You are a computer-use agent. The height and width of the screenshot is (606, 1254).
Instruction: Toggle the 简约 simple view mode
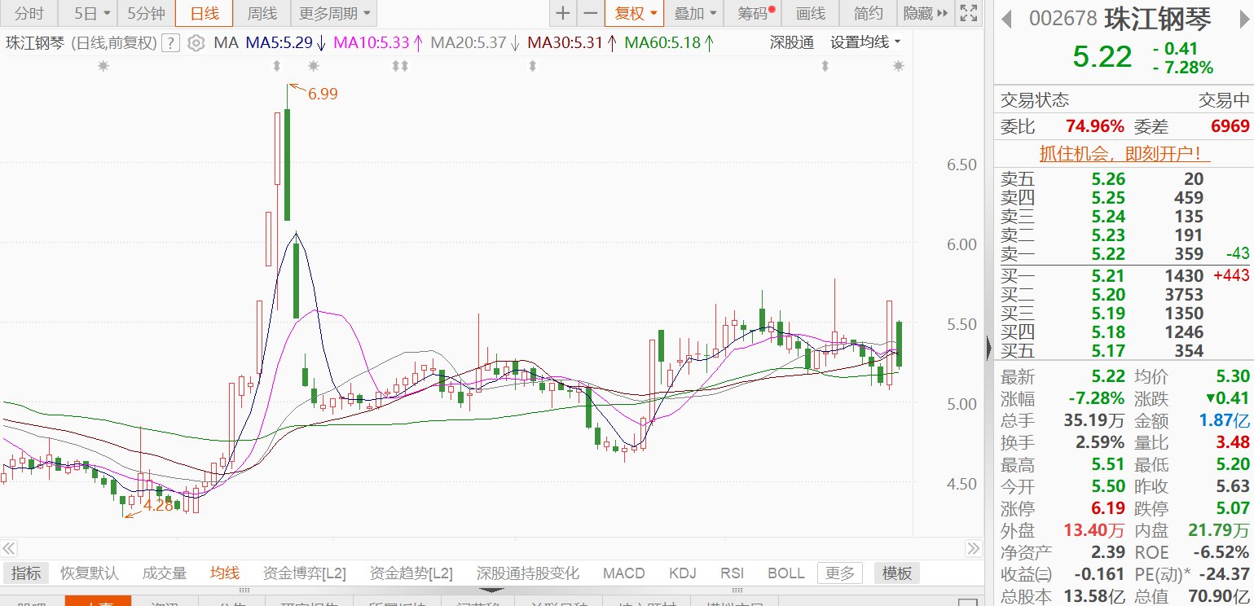[x=868, y=13]
